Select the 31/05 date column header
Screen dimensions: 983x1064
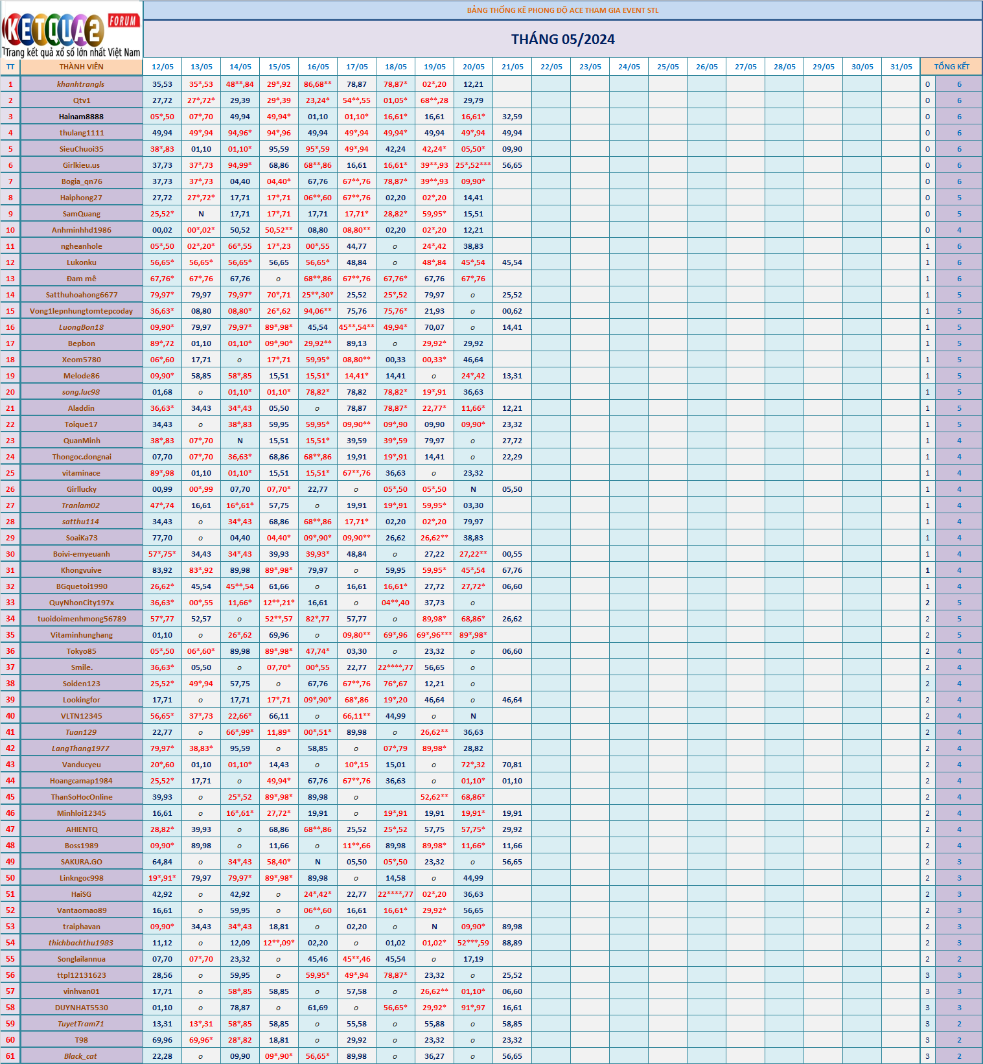(901, 67)
